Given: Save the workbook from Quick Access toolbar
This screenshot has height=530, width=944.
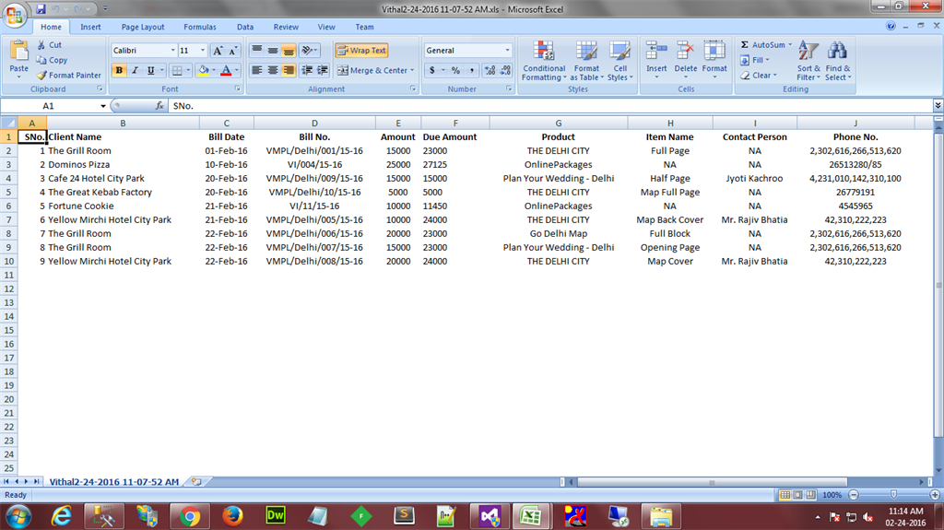Looking at the screenshot, I should pyautogui.click(x=41, y=9).
